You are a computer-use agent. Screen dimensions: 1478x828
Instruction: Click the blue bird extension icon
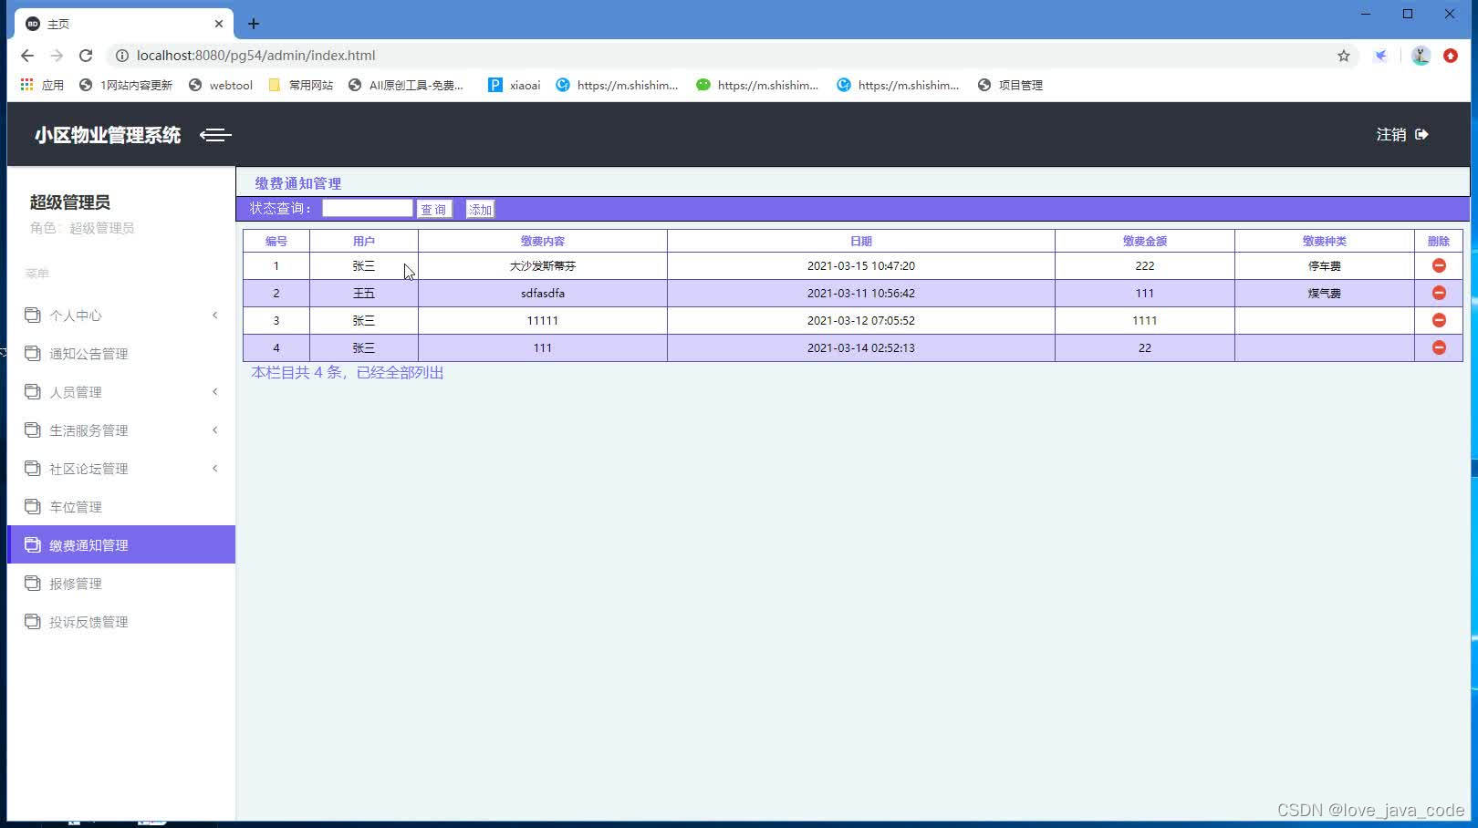pos(1381,56)
